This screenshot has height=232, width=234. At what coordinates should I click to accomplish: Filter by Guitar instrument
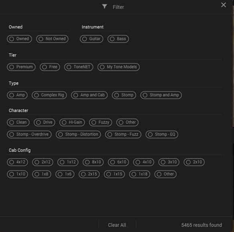[91, 39]
